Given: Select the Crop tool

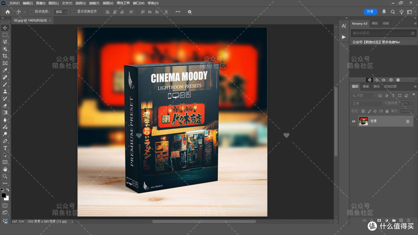Looking at the screenshot, I should [x=5, y=56].
